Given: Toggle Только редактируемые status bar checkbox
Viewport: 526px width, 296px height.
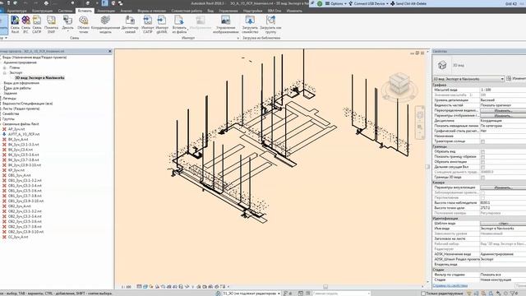Looking at the screenshot, I should click(x=423, y=294).
